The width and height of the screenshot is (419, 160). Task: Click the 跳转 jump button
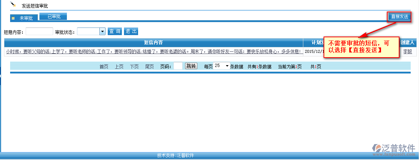pyautogui.click(x=191, y=66)
